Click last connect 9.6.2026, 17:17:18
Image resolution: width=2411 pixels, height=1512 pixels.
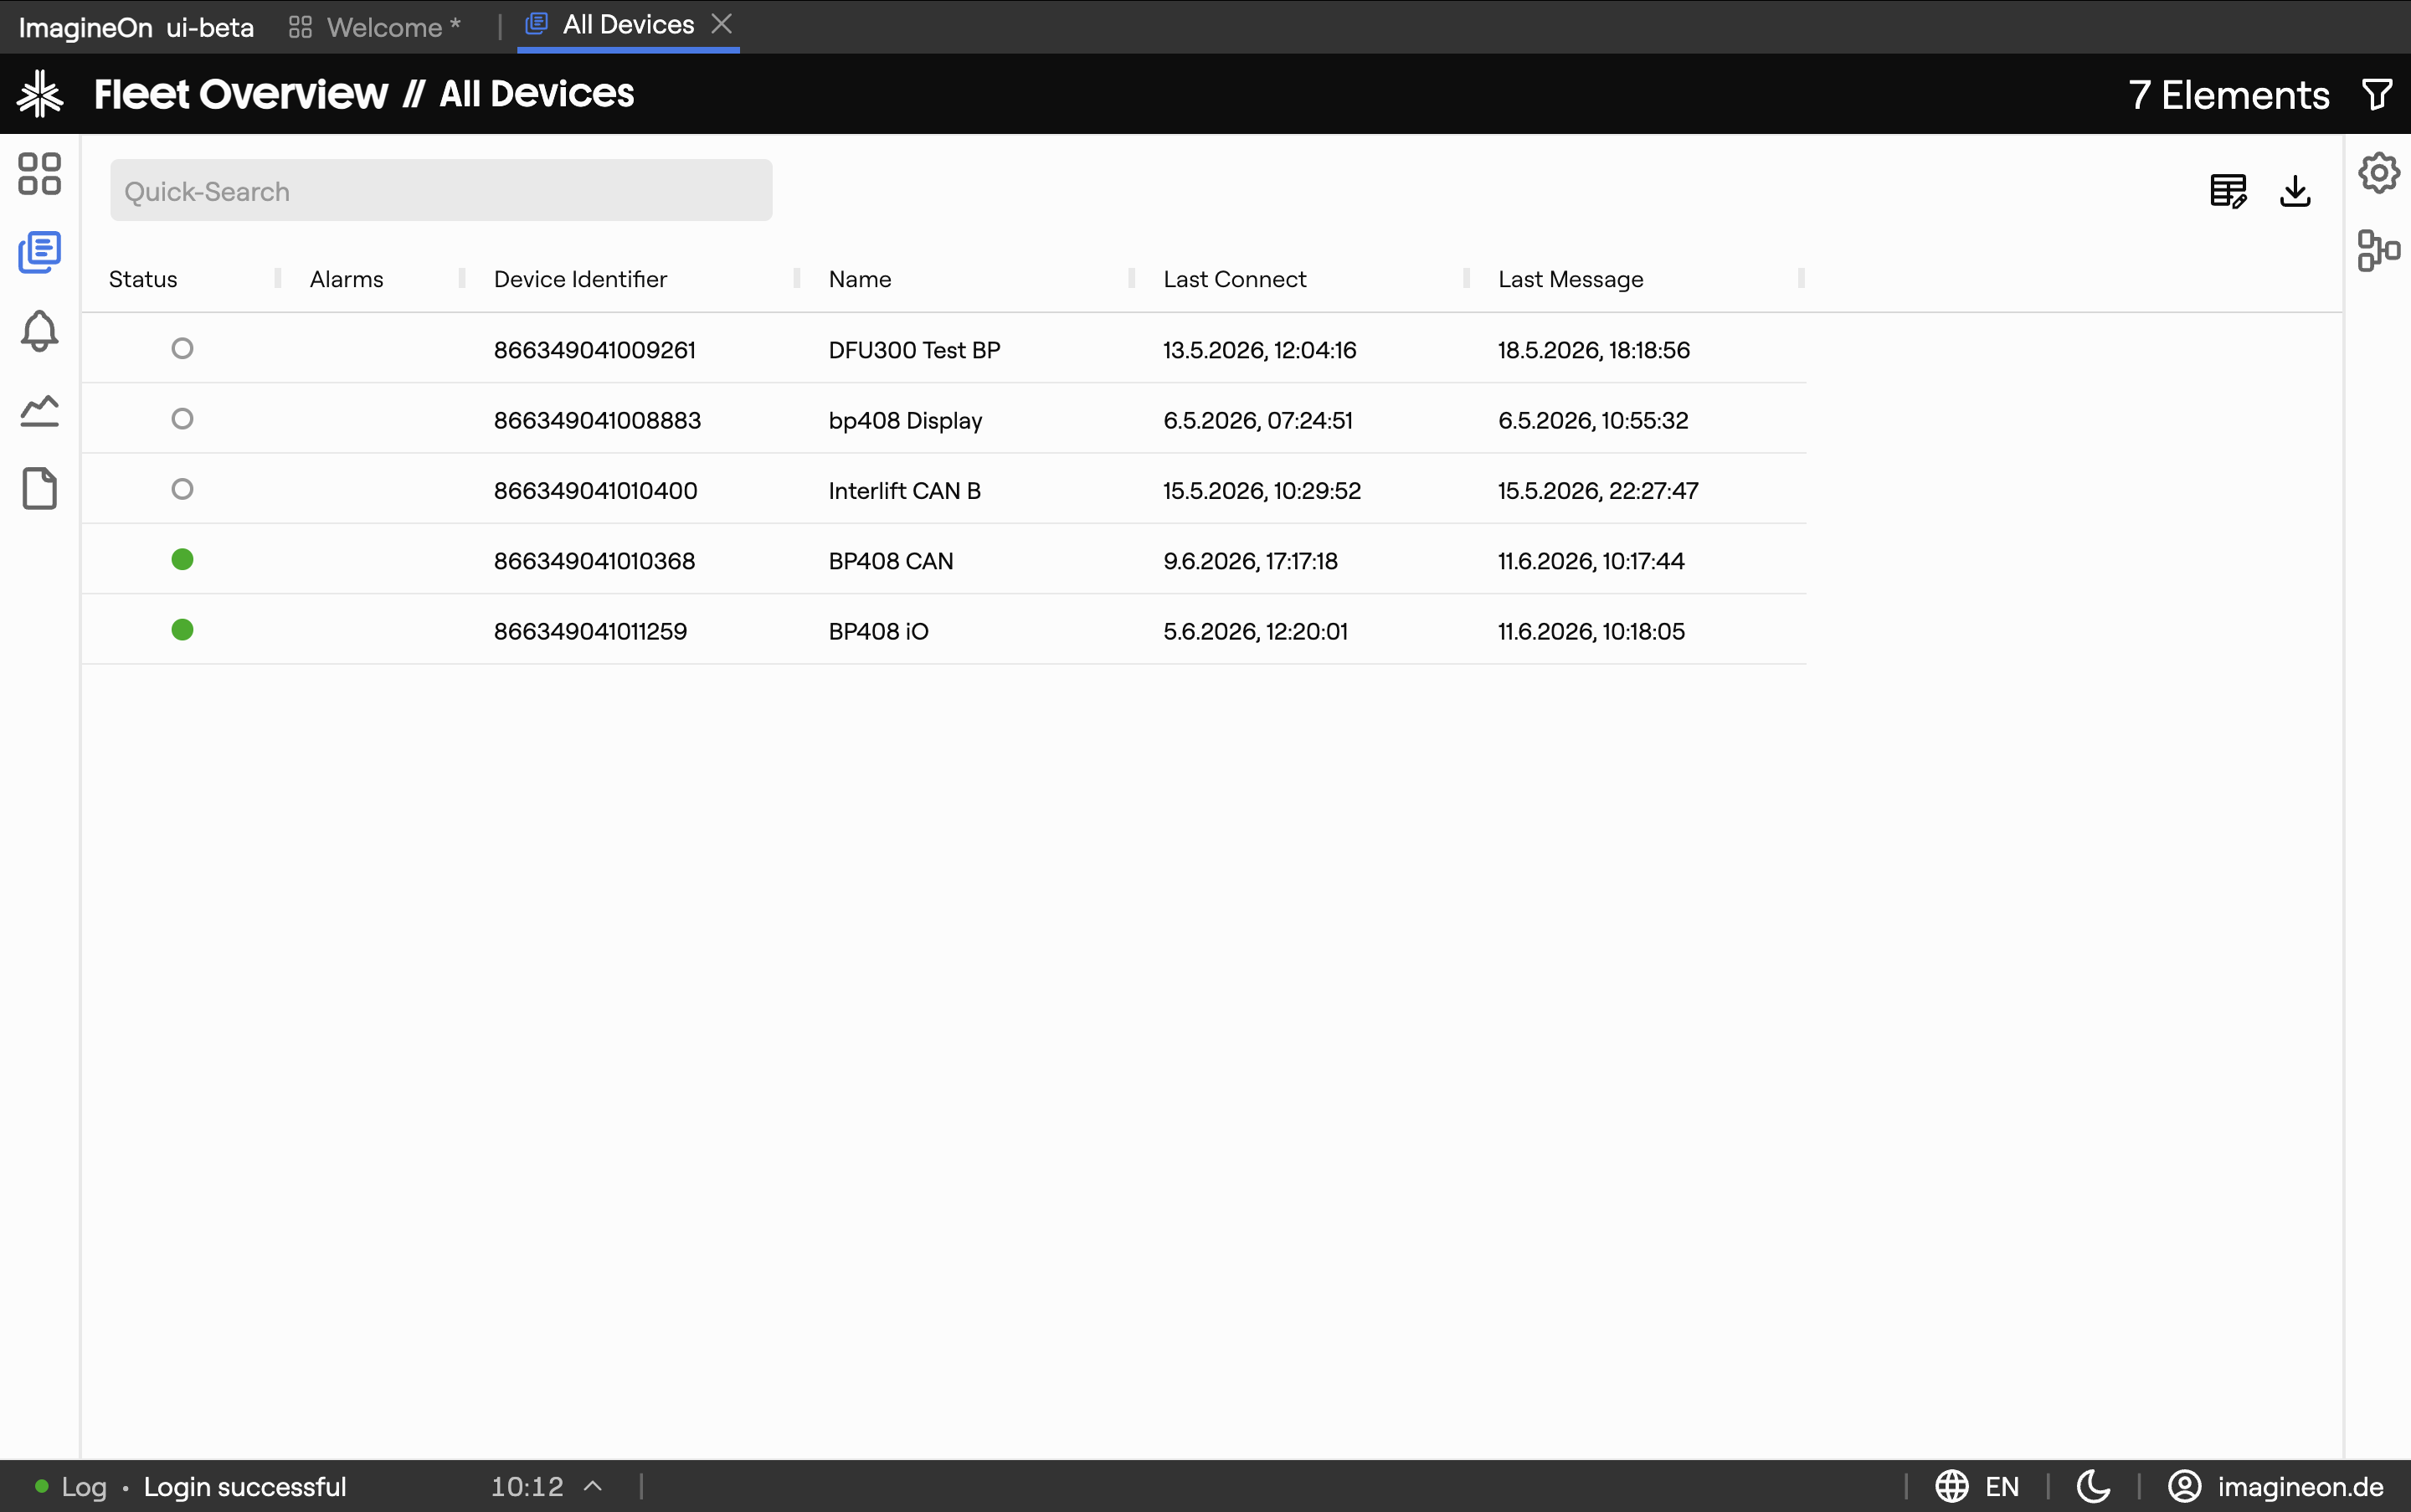tap(1250, 561)
